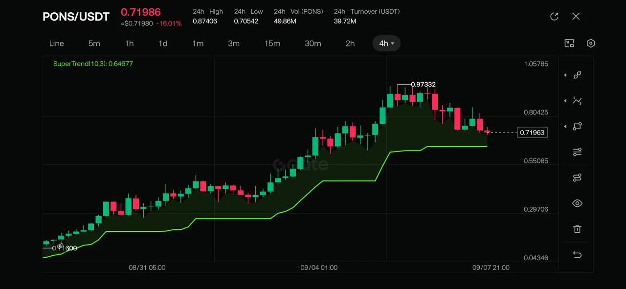Open the indicators toggle-style icon
Viewport: 626px width, 289px height.
578,178
